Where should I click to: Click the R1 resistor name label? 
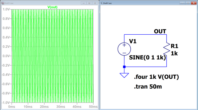[x=174, y=46]
